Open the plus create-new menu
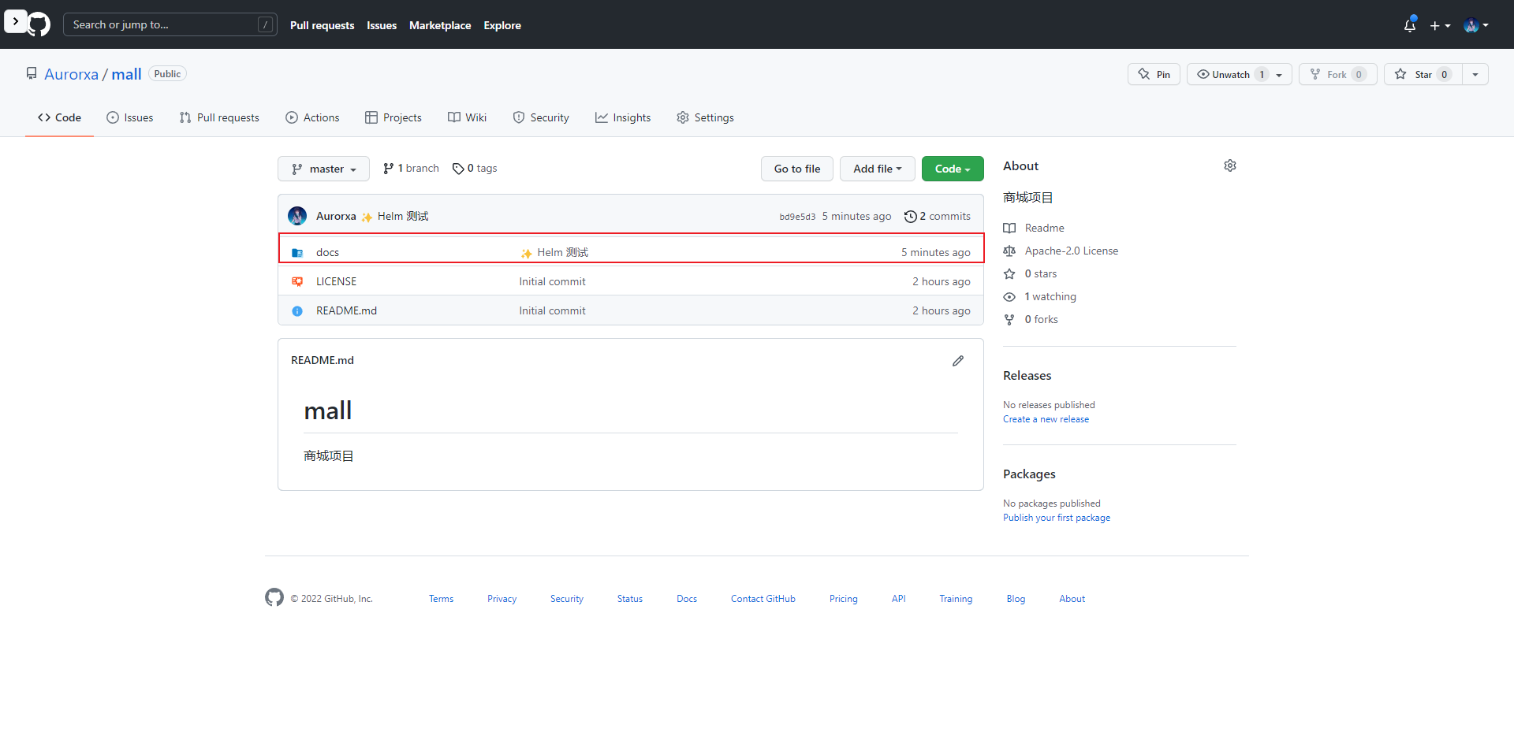Image resolution: width=1514 pixels, height=732 pixels. pyautogui.click(x=1440, y=26)
